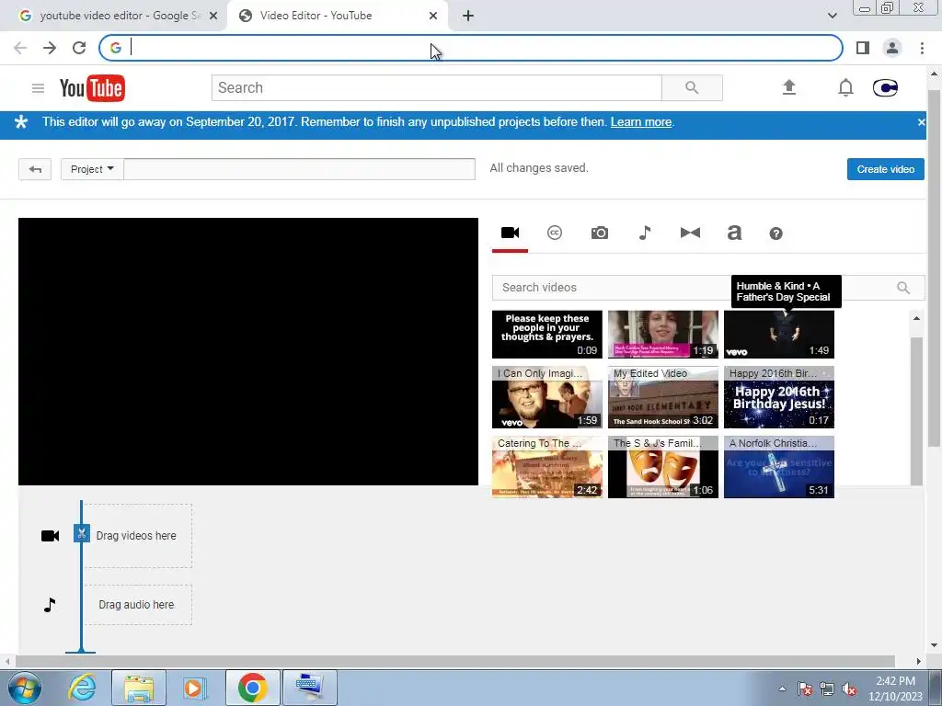Expand the Project dropdown
This screenshot has height=706, width=942.
[92, 169]
